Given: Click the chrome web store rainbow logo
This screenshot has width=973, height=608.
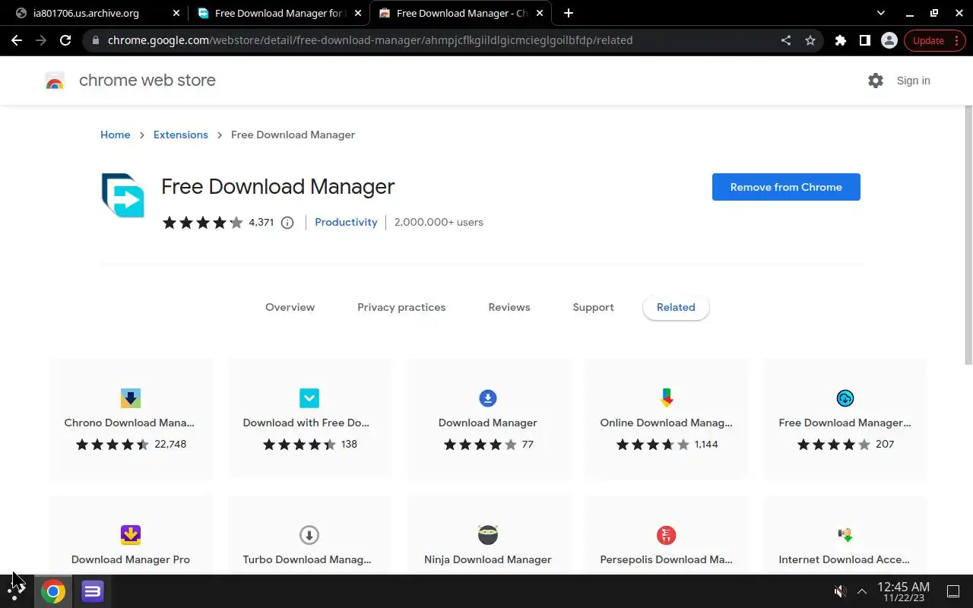Looking at the screenshot, I should (x=55, y=81).
